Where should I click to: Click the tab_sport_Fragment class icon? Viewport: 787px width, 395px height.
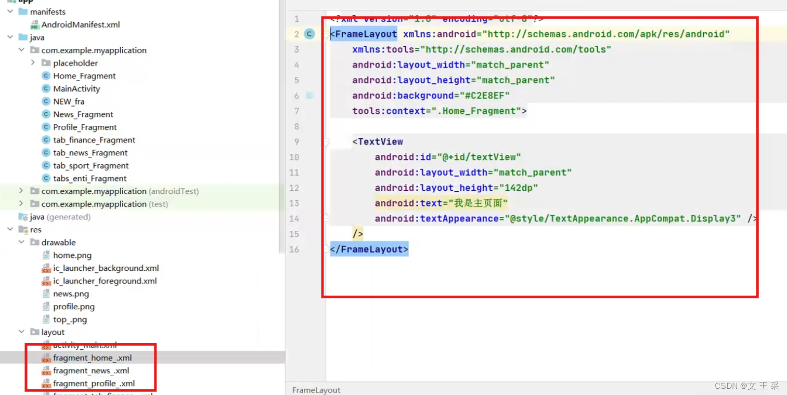point(46,165)
